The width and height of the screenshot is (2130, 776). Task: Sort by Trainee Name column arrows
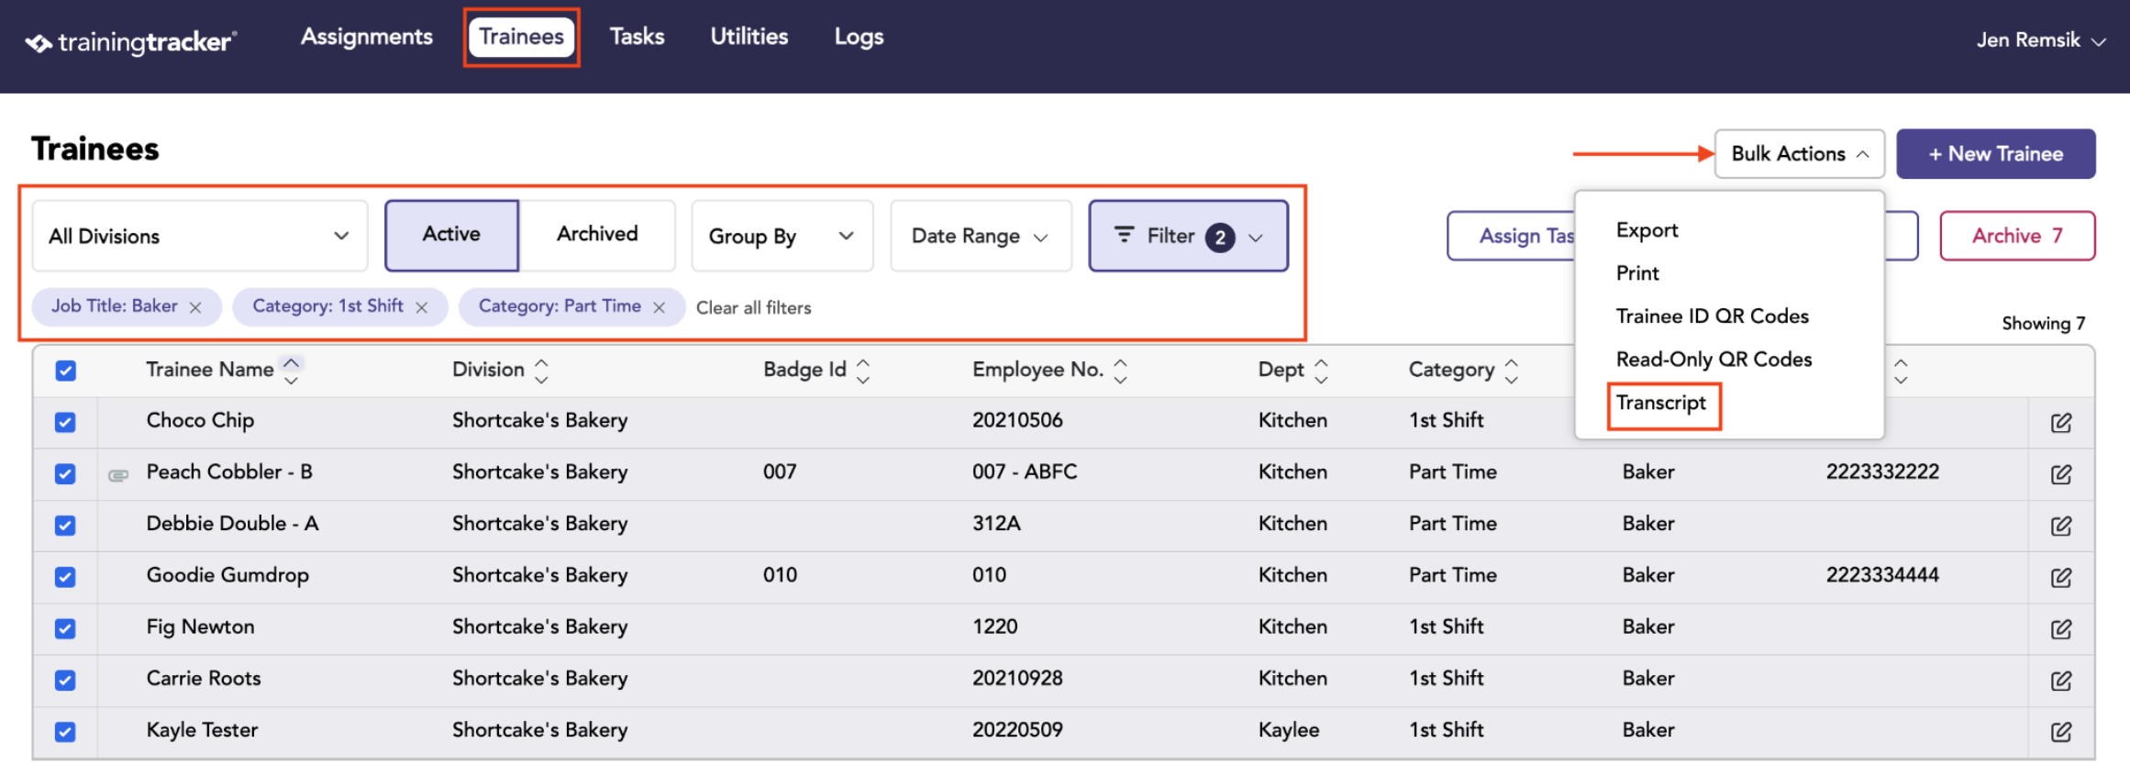[x=291, y=370]
